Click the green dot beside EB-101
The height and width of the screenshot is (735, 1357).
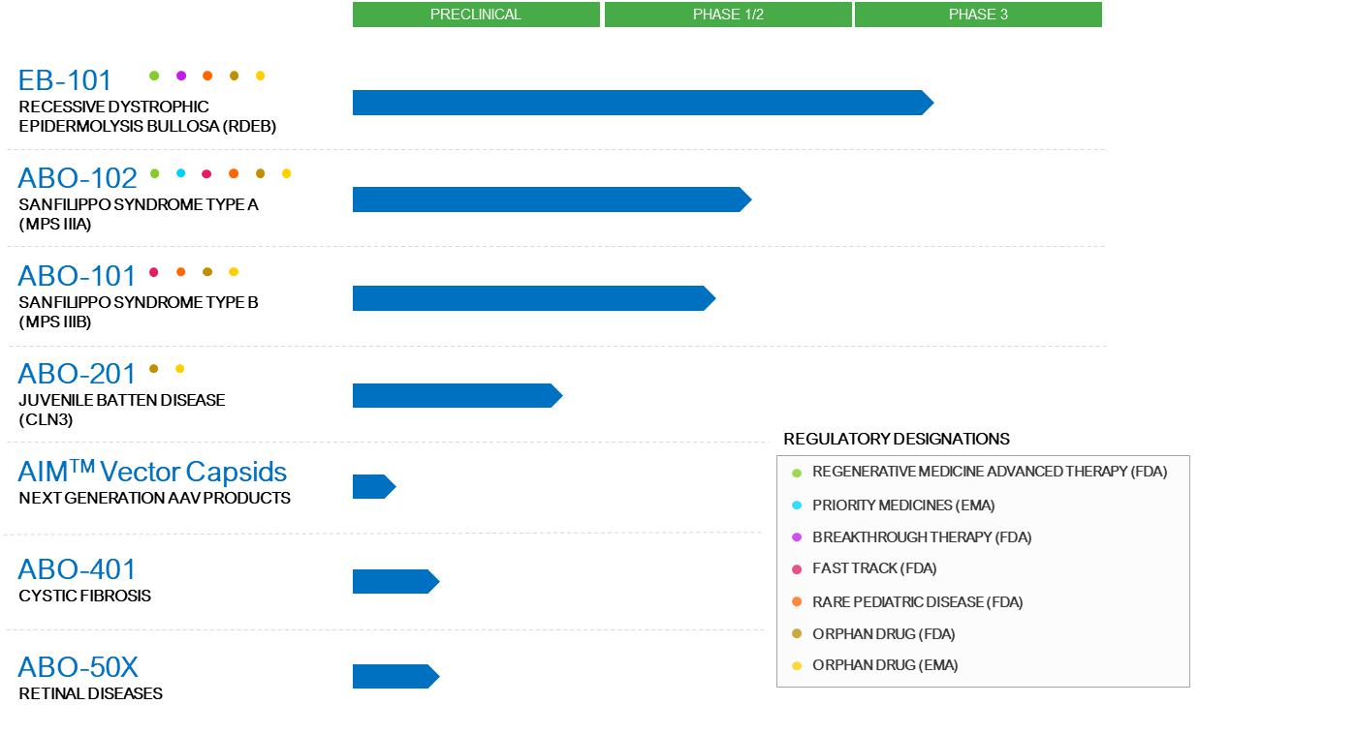154,76
